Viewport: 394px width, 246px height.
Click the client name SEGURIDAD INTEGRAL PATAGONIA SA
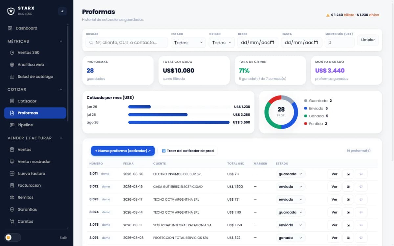[x=182, y=225]
